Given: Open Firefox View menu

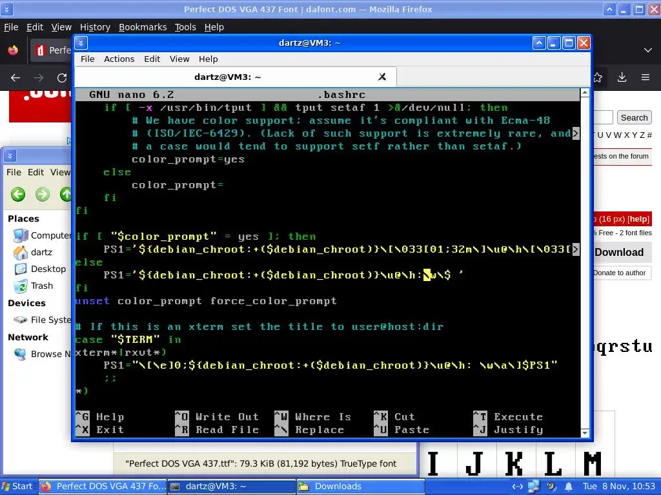Looking at the screenshot, I should click(61, 27).
